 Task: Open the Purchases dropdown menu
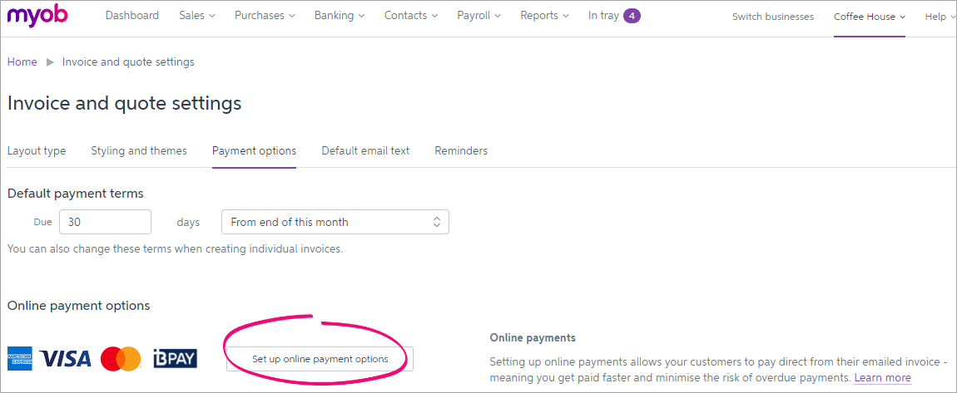pos(265,16)
